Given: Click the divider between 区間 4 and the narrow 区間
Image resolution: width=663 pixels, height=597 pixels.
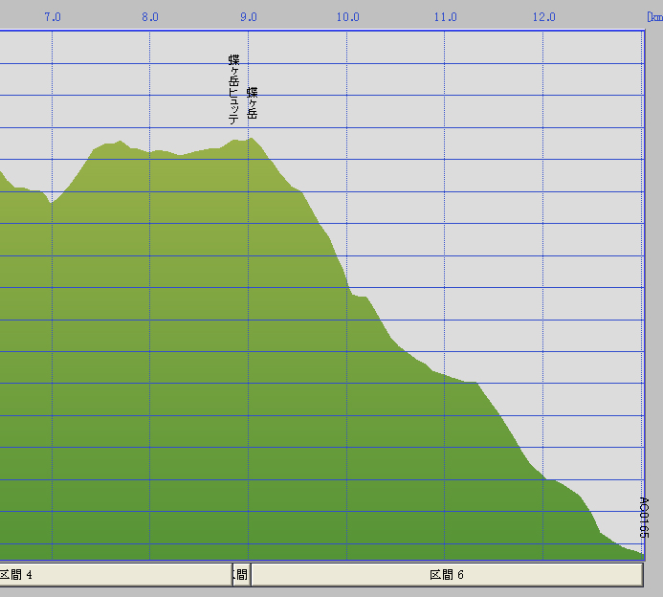Looking at the screenshot, I should tap(232, 575).
